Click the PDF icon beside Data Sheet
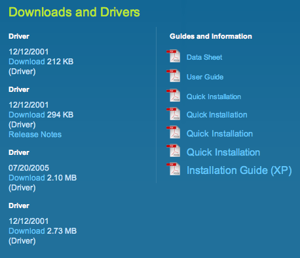The width and height of the screenshot is (300, 258). click(x=174, y=56)
